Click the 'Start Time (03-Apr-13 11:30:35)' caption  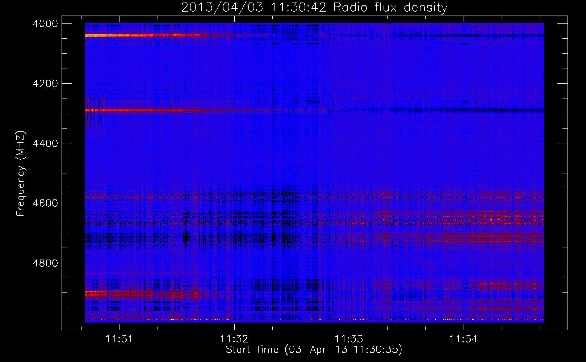(x=314, y=350)
